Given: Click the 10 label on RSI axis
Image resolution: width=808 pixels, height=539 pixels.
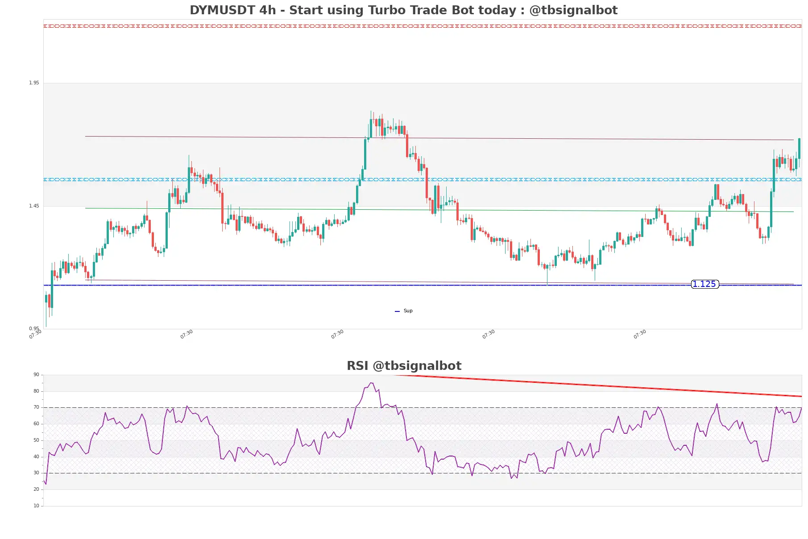Looking at the screenshot, I should pos(36,506).
